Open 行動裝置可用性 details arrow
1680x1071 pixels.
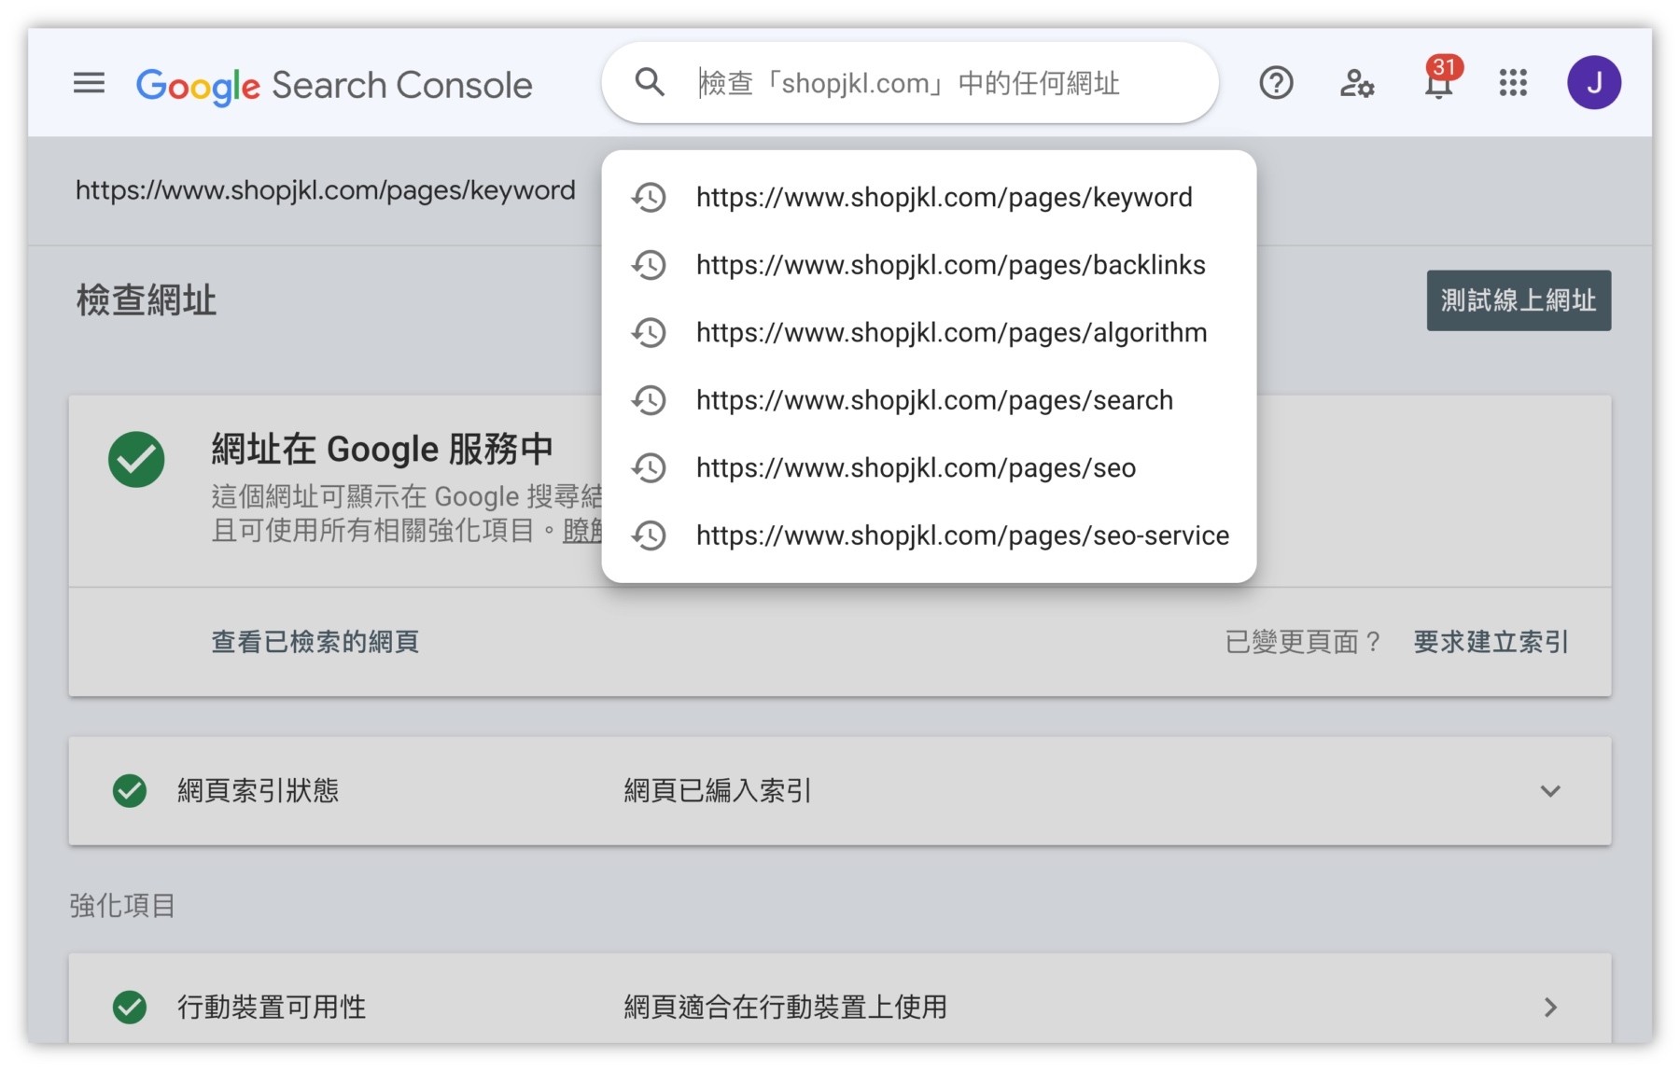[1549, 1008]
